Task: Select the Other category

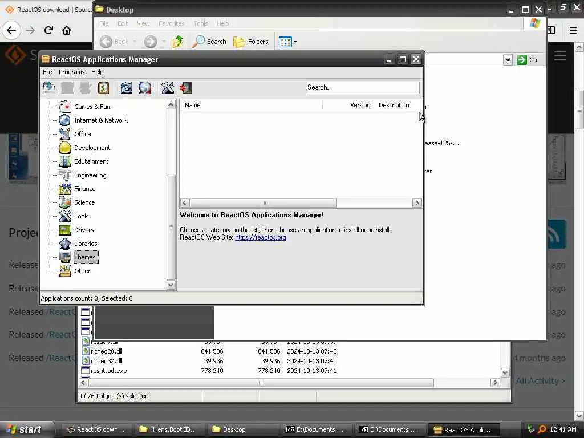Action: [82, 271]
